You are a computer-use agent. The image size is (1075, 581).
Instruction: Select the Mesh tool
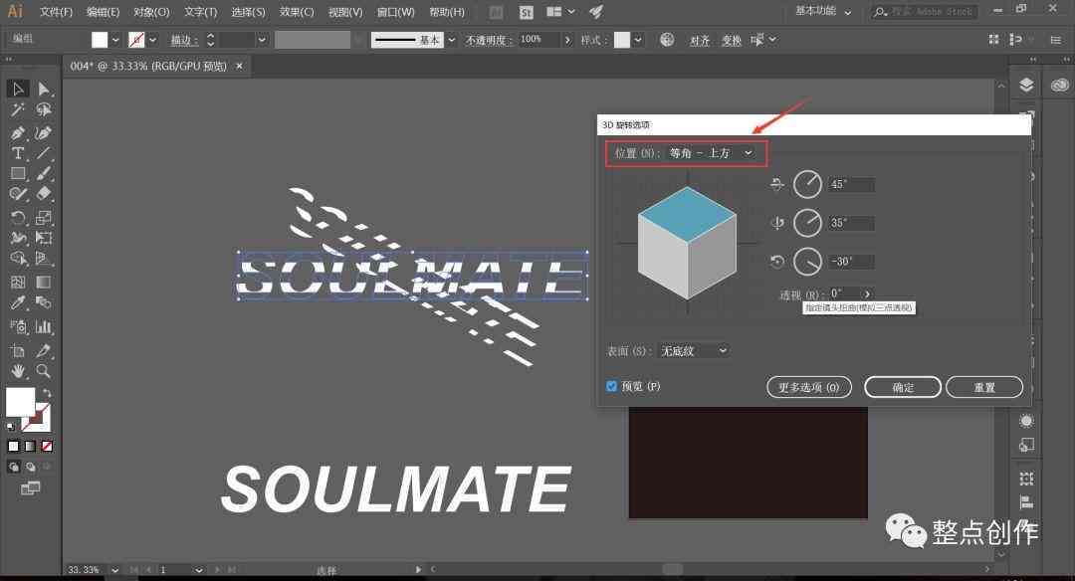click(18, 282)
